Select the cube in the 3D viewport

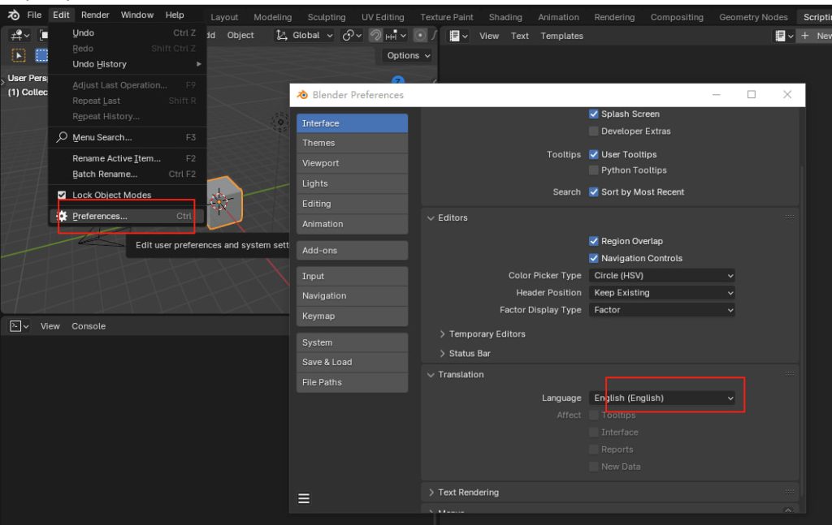224,202
